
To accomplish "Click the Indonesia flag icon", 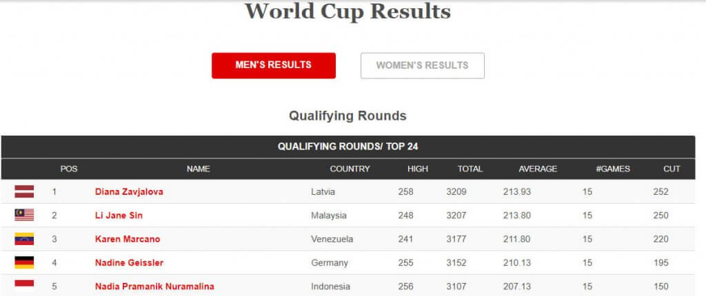I will pos(24,286).
